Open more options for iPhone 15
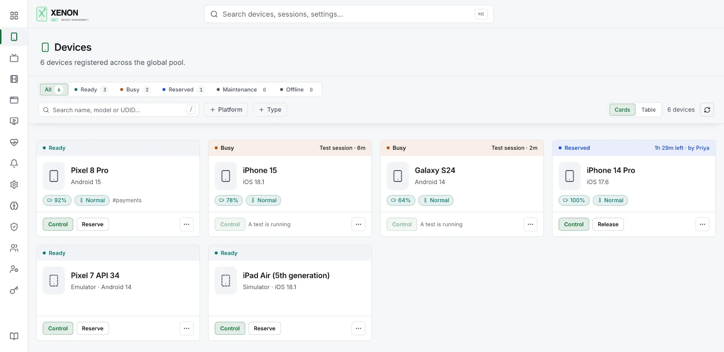The width and height of the screenshot is (724, 352). tap(358, 224)
